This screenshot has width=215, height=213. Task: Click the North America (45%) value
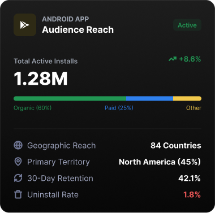(x=160, y=162)
